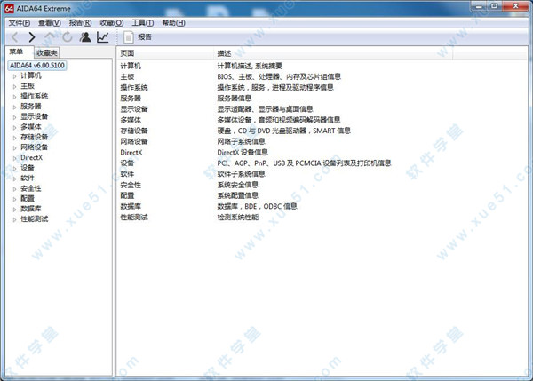Expand the 网络设备 tree node

[14, 147]
